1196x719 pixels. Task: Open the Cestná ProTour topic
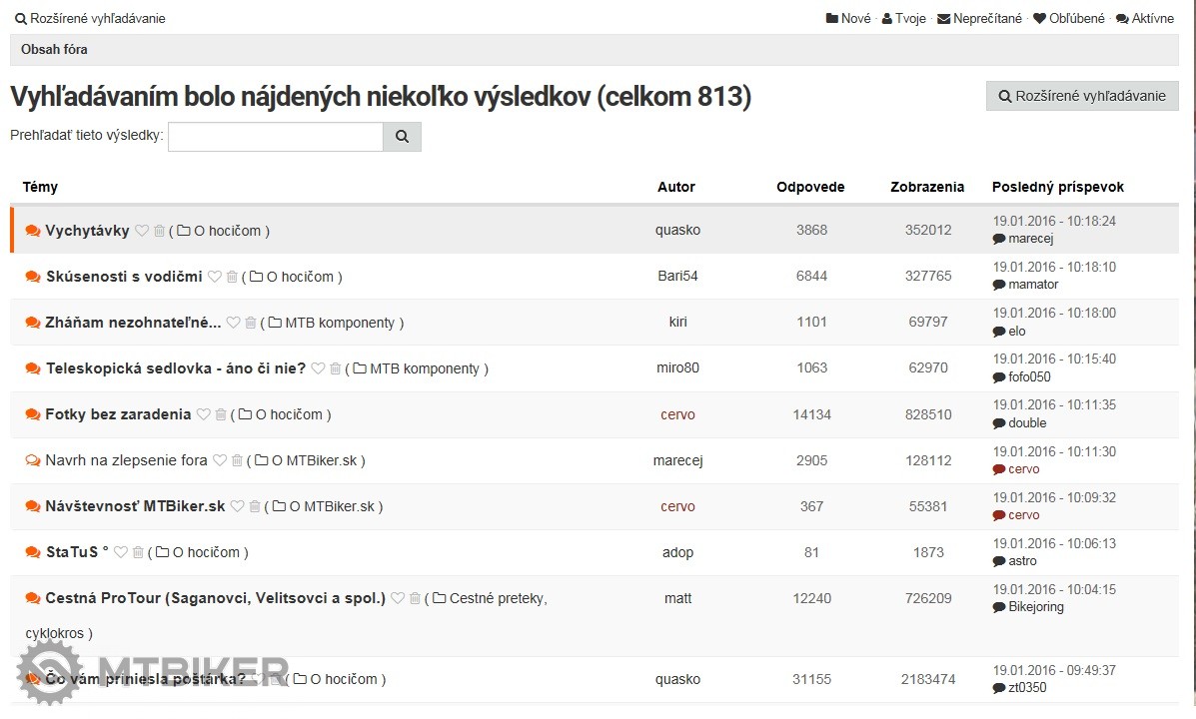(215, 598)
